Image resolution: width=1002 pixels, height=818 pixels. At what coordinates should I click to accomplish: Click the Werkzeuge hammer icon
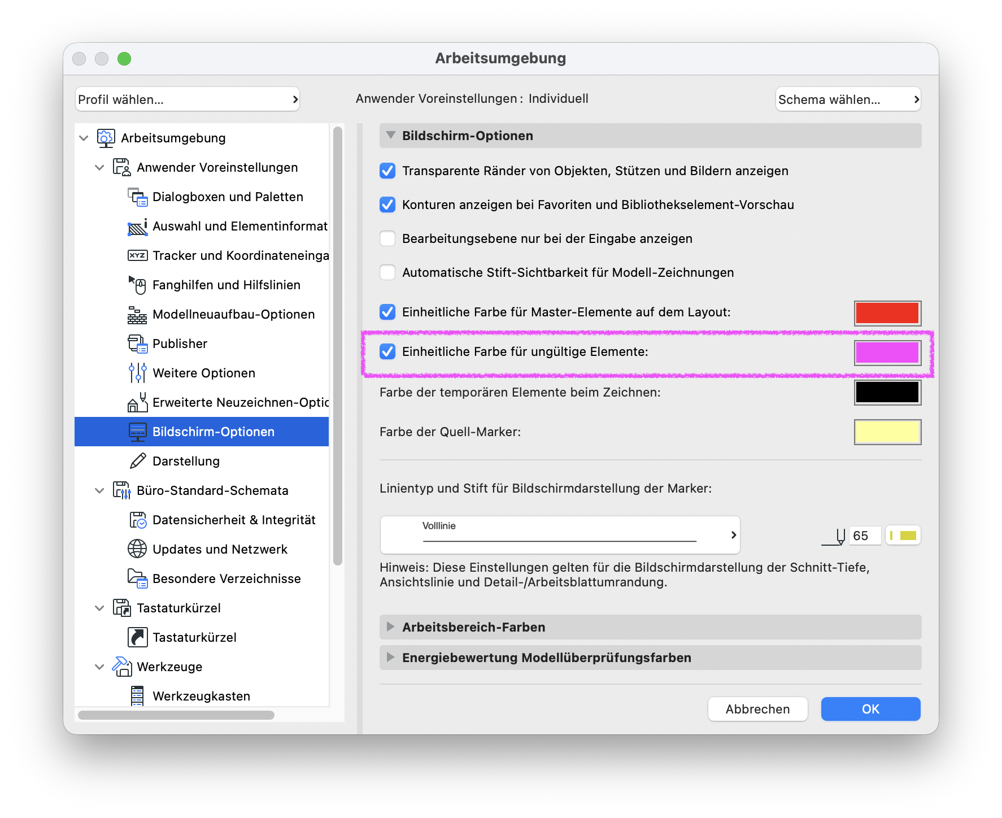coord(121,667)
